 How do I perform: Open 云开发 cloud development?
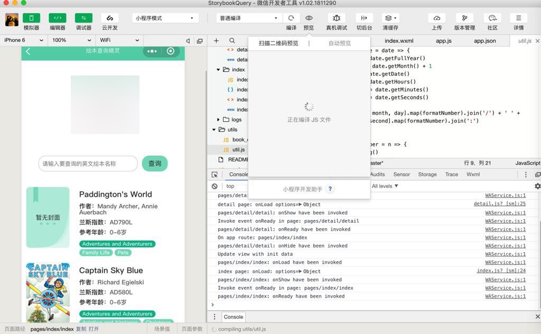(110, 18)
